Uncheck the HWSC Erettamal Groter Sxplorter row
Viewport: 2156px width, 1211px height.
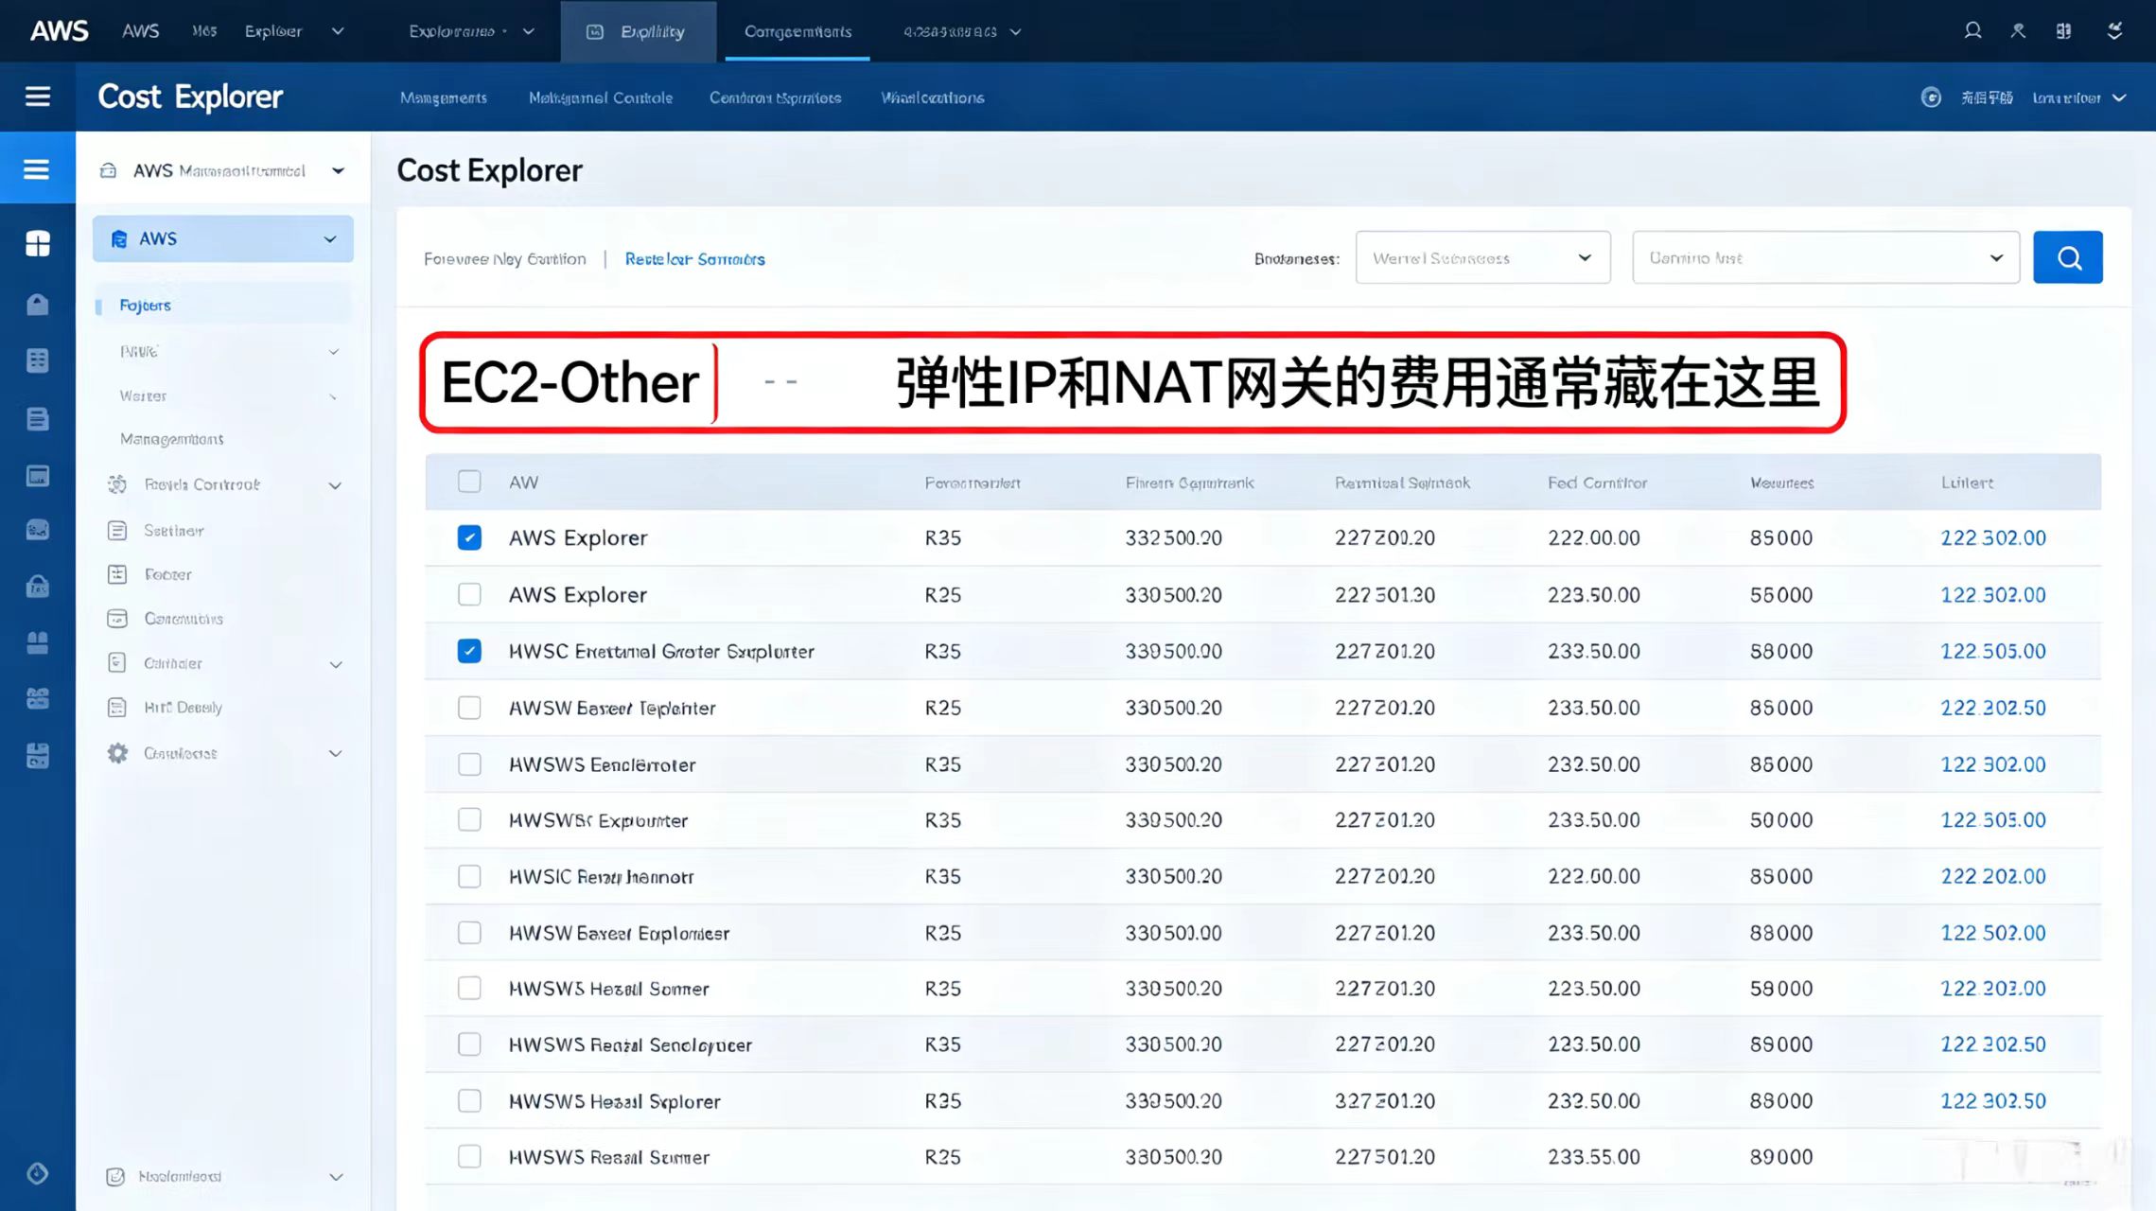pyautogui.click(x=469, y=651)
